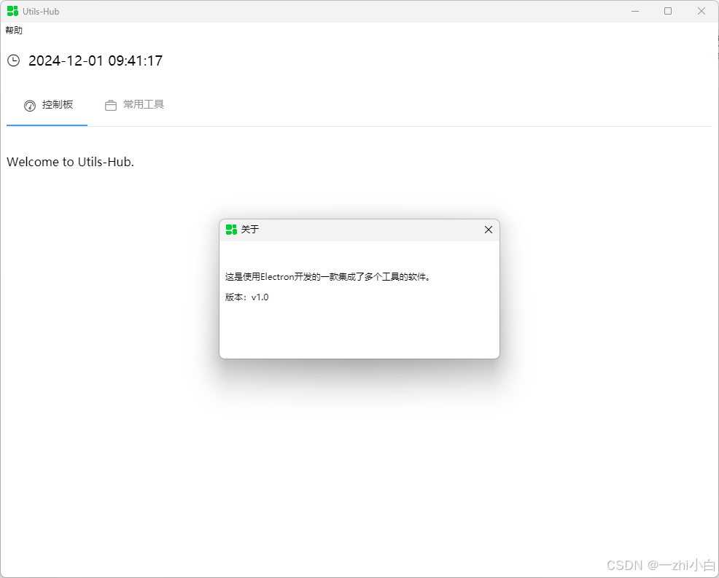Open the 帮助 menu

click(x=14, y=31)
